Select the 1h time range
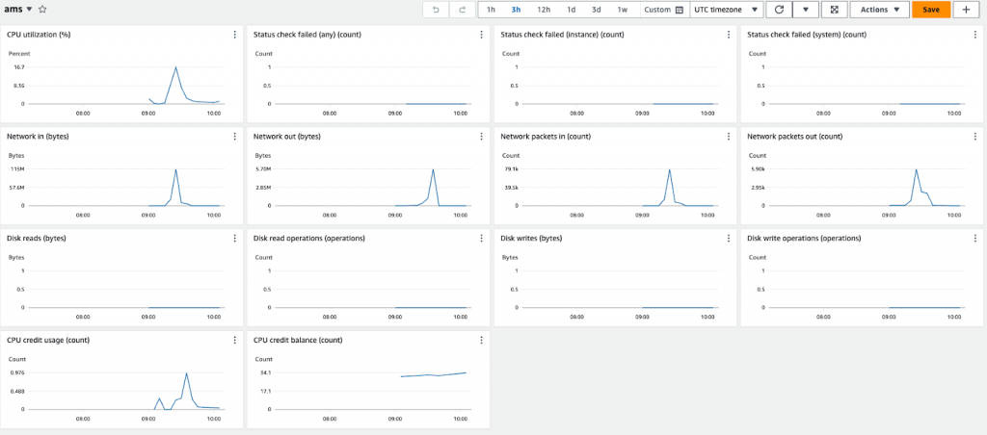This screenshot has width=987, height=435. point(491,10)
